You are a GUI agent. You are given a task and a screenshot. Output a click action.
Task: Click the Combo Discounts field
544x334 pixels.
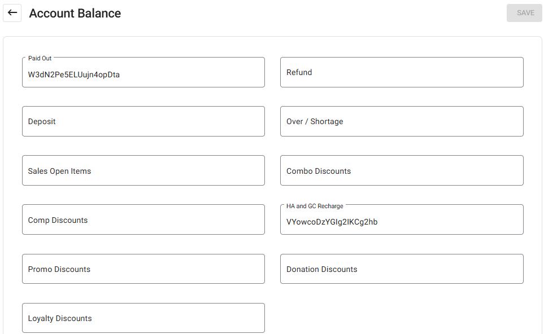(401, 170)
